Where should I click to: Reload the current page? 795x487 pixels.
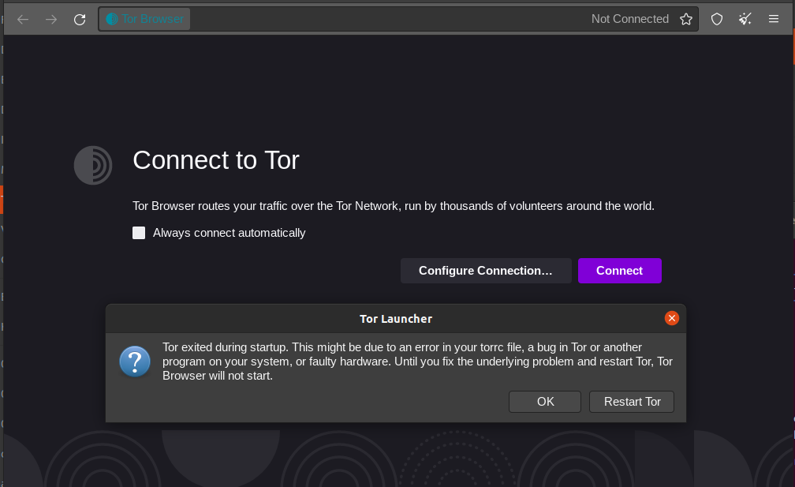[x=80, y=19]
